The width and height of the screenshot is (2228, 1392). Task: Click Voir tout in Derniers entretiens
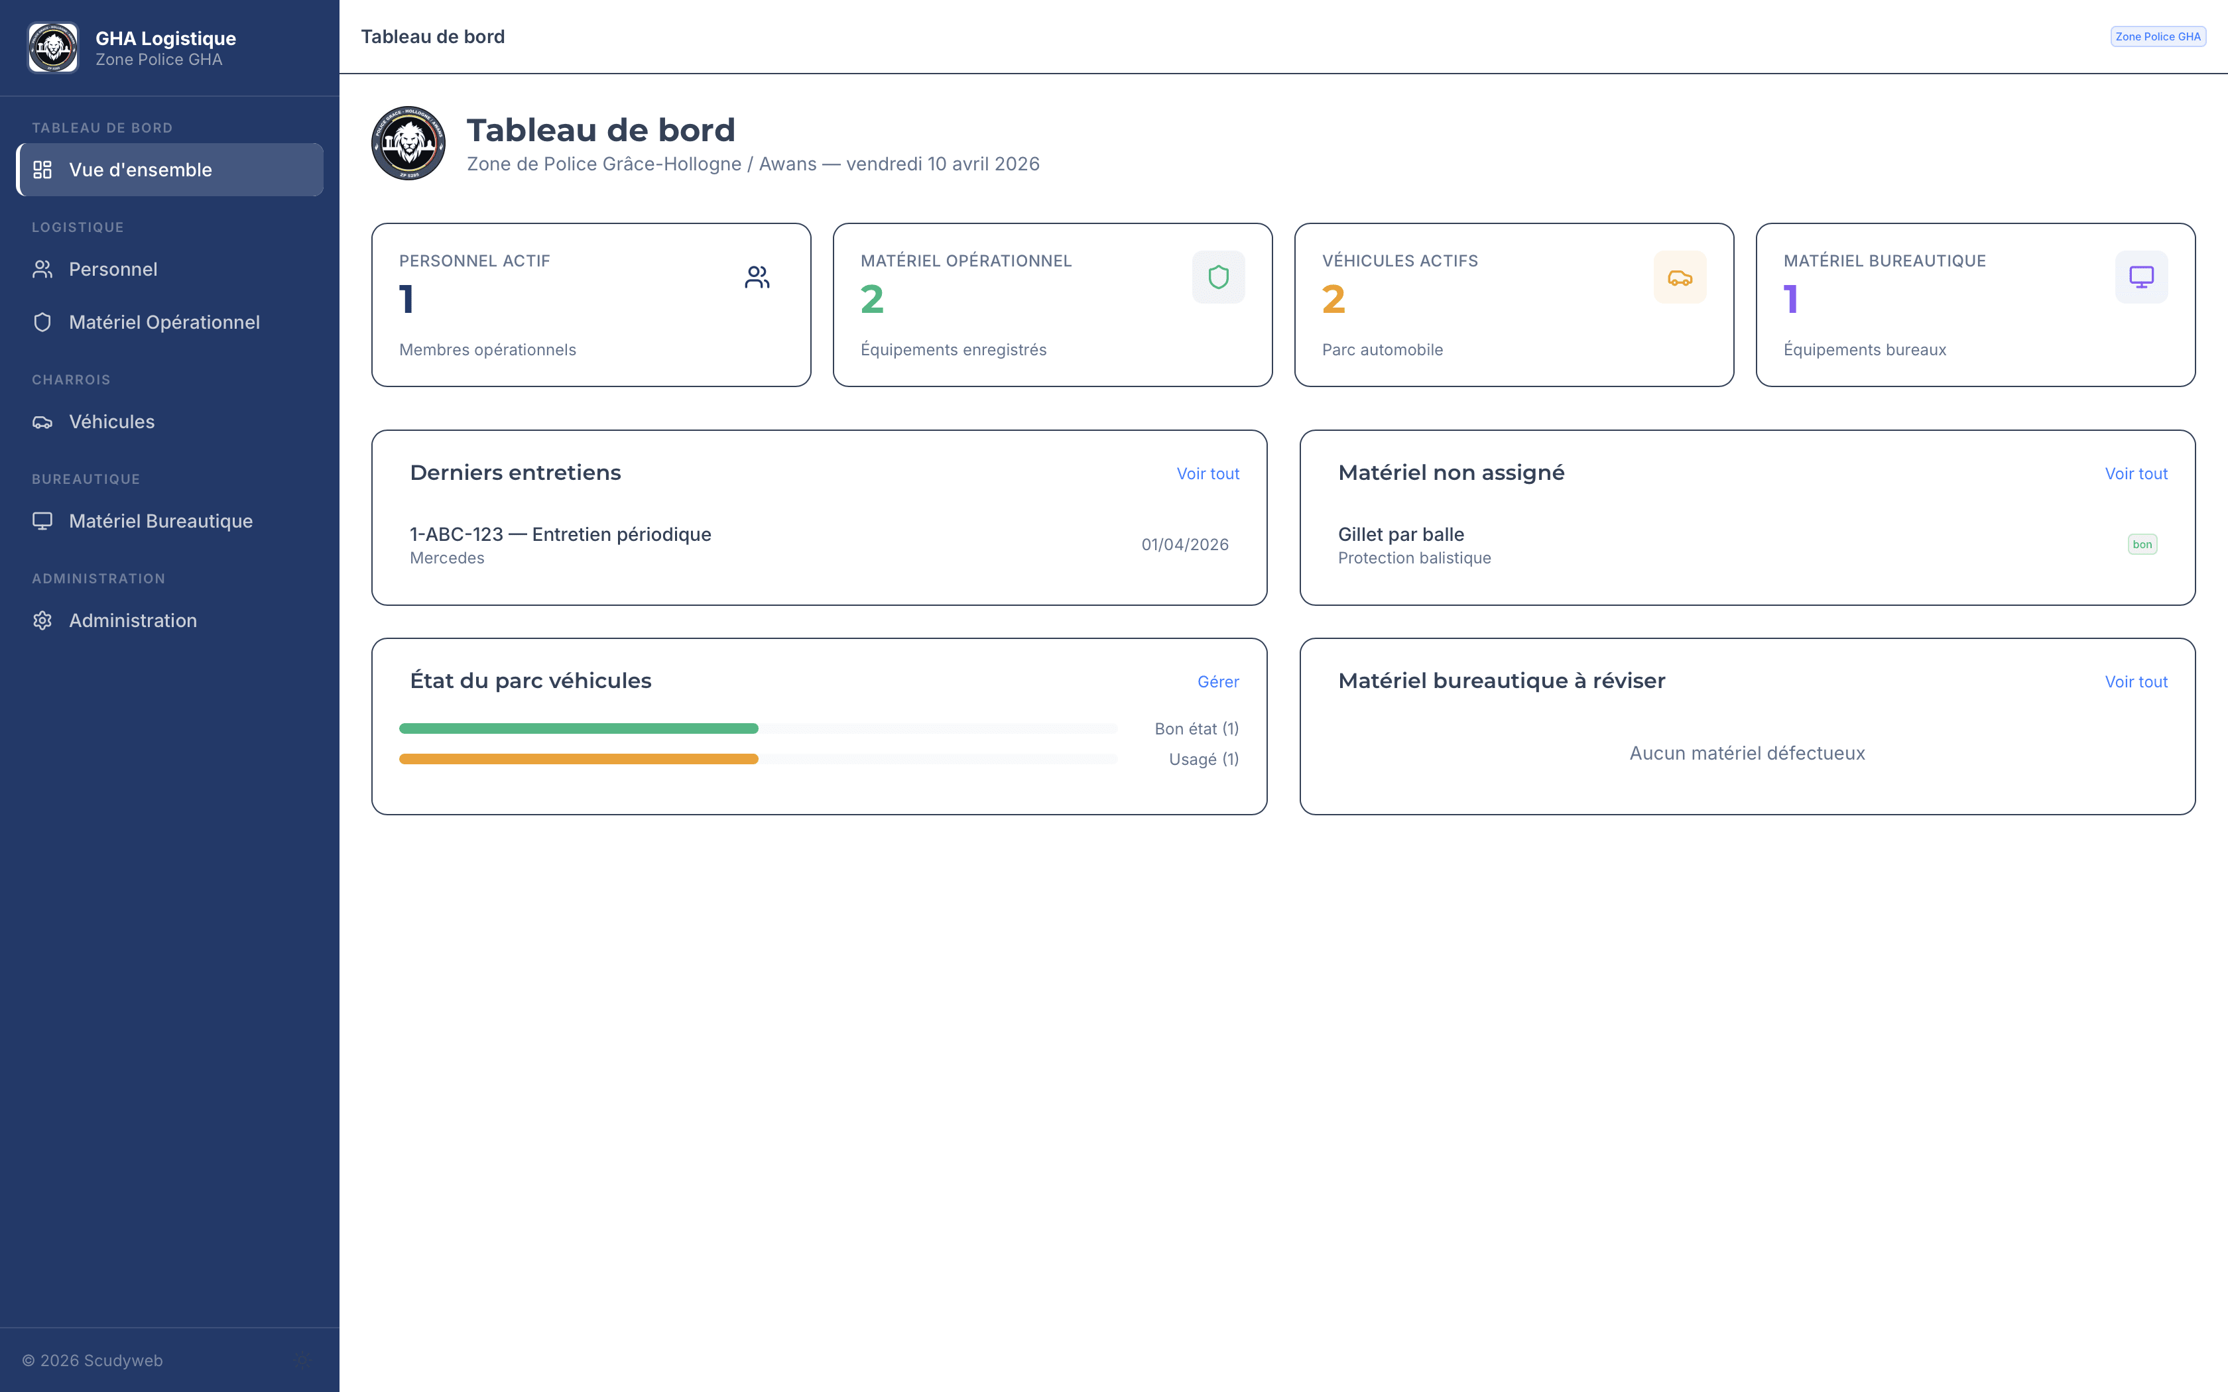pos(1207,473)
